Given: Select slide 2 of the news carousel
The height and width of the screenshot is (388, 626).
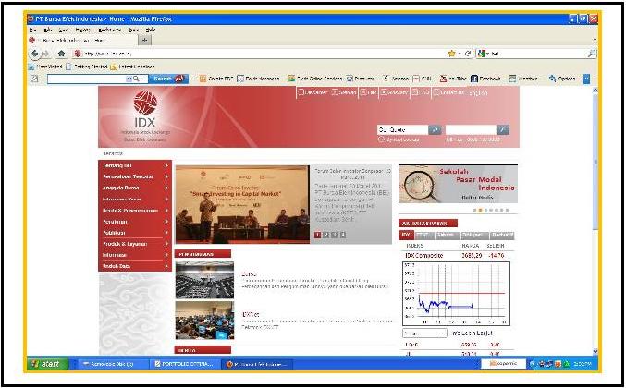Looking at the screenshot, I should pos(326,235).
